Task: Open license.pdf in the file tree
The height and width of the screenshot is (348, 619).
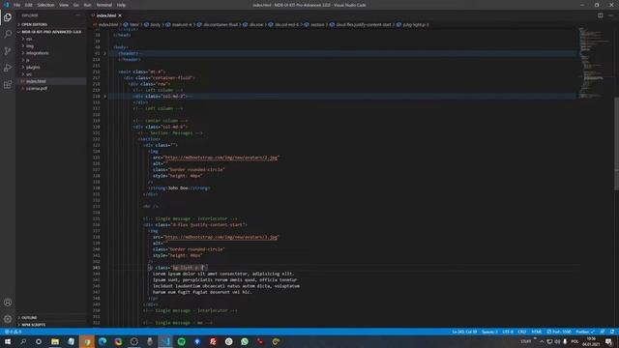Action: pos(37,88)
